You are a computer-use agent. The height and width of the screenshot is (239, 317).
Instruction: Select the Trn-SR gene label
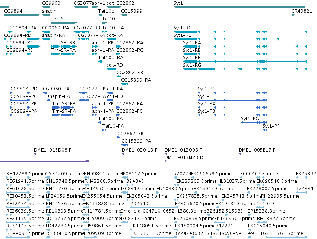59,19
